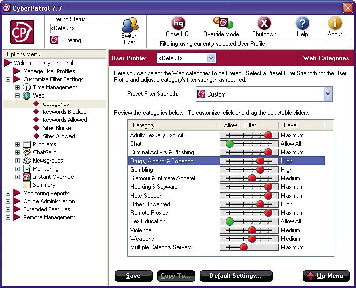Click the Summary table icon

click(27, 185)
